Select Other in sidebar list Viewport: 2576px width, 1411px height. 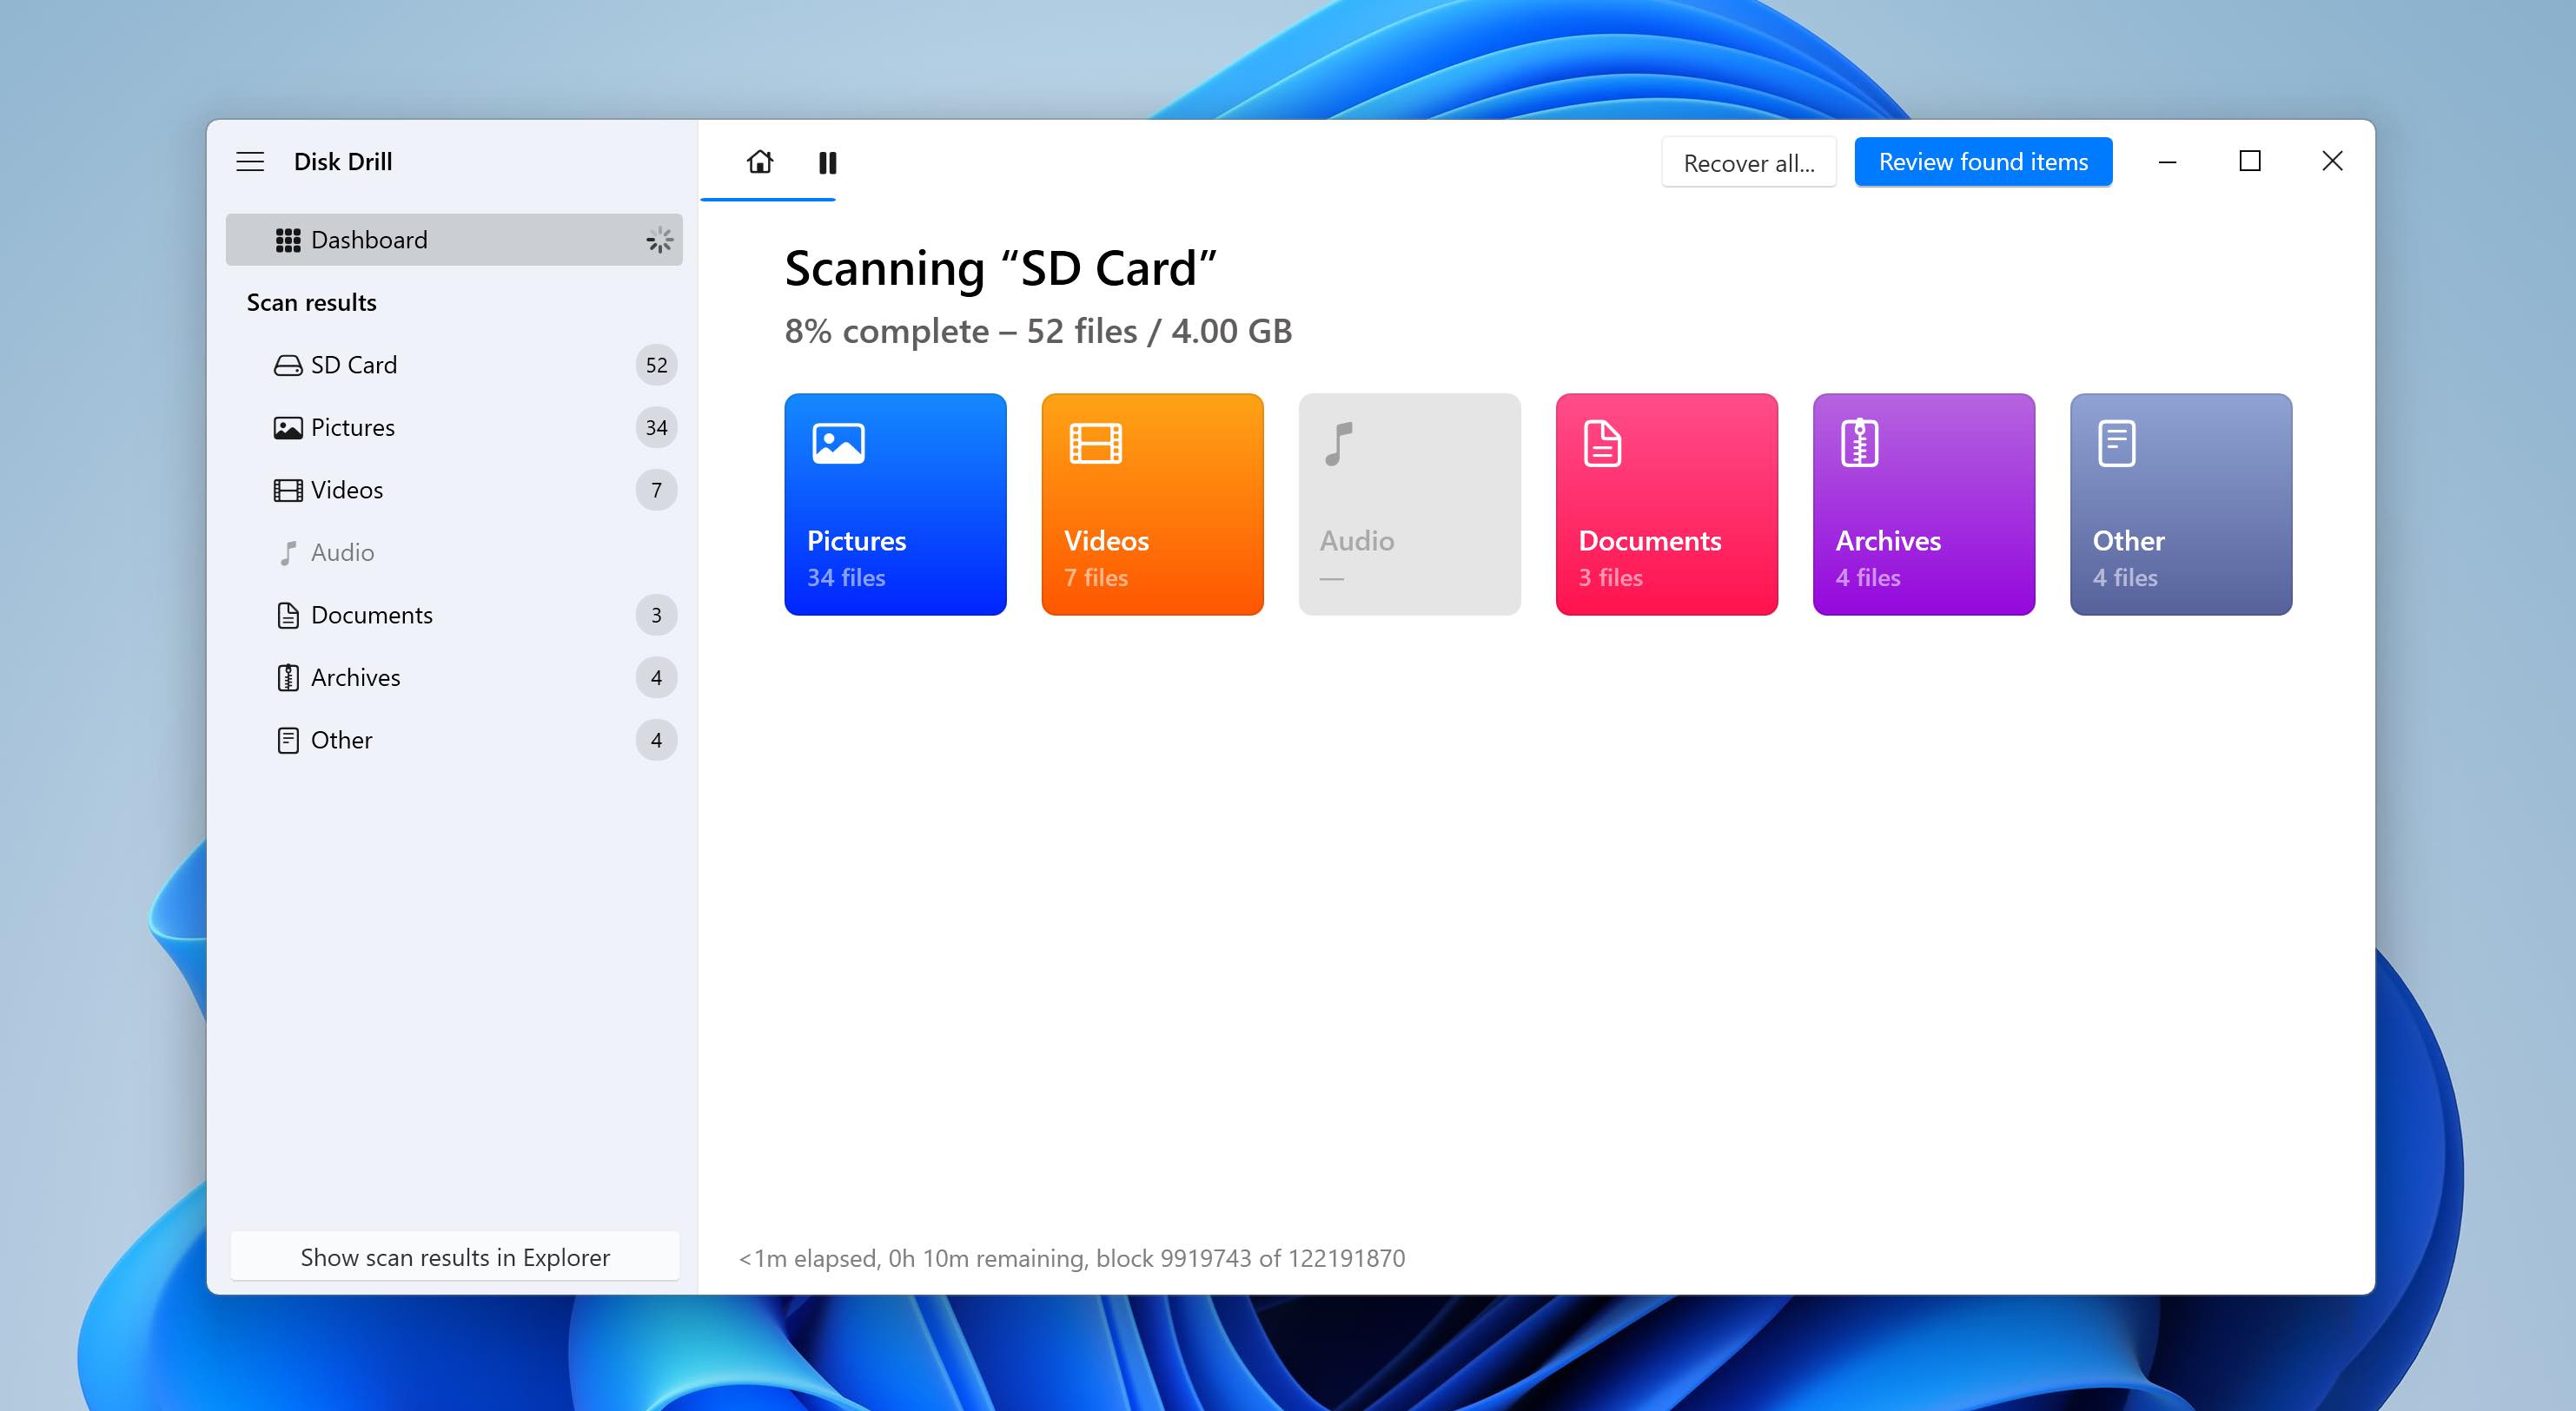[454, 740]
